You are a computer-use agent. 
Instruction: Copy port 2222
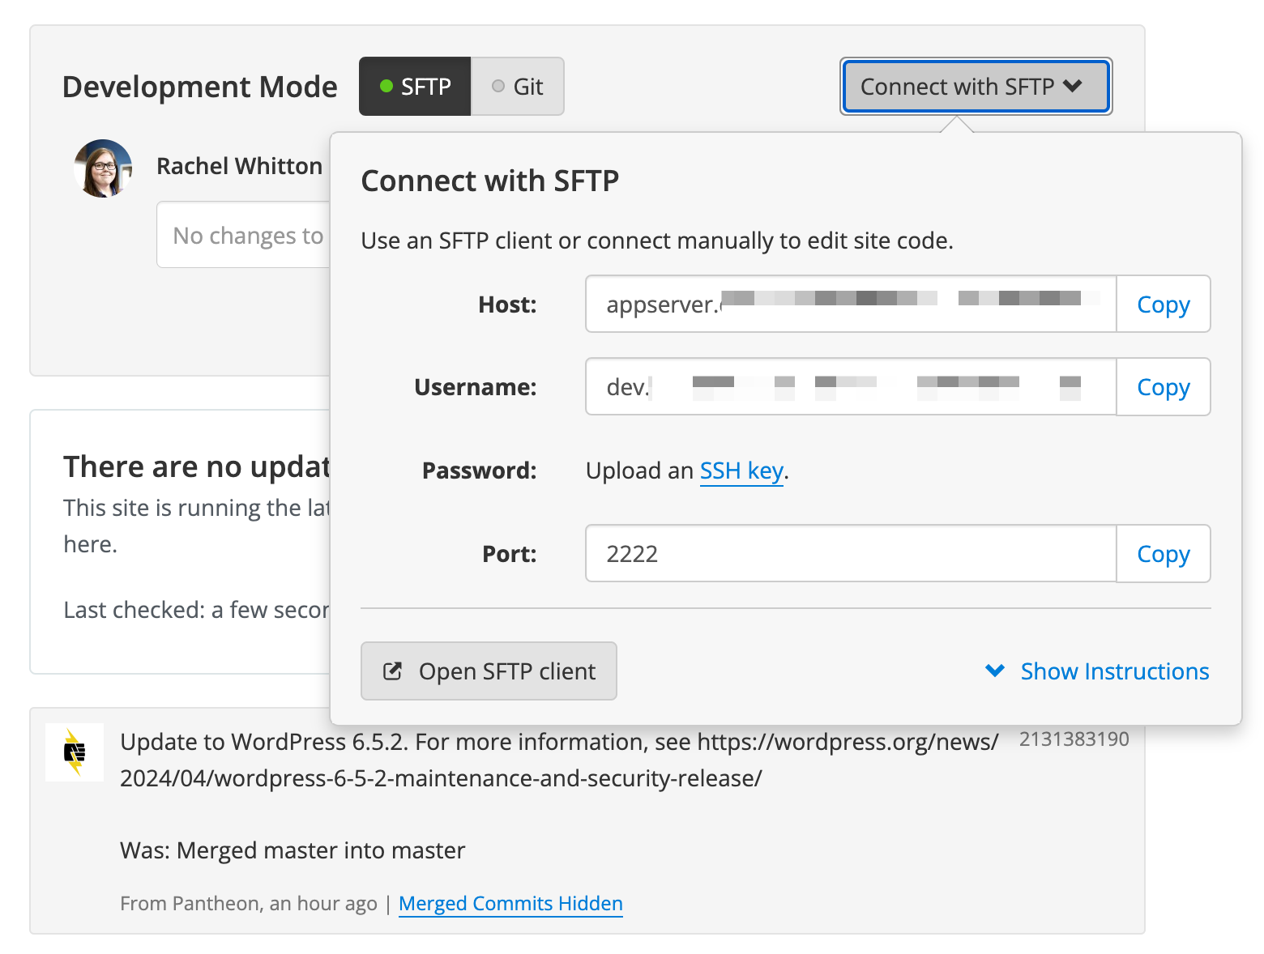[x=1163, y=553]
